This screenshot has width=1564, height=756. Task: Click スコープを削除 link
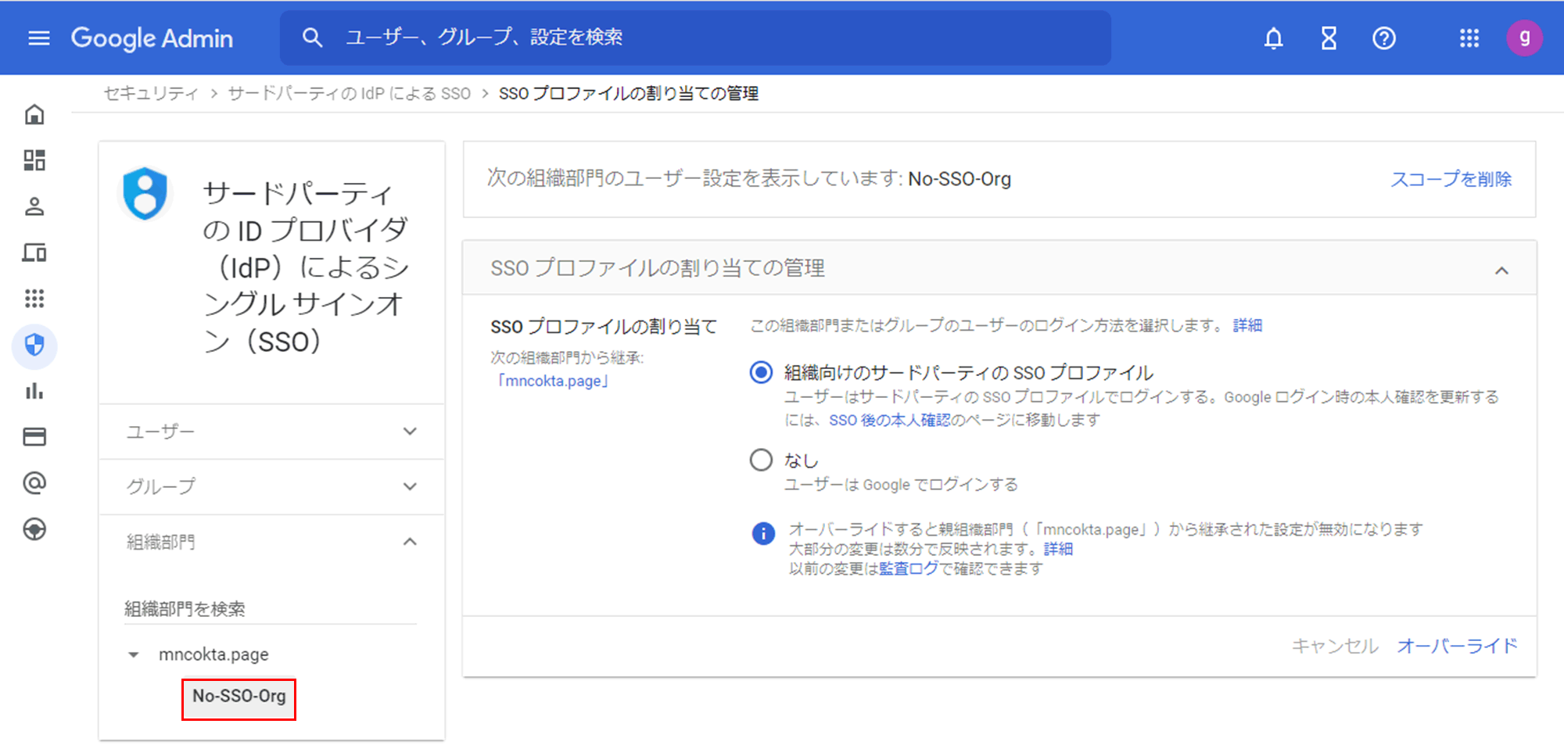point(1451,179)
